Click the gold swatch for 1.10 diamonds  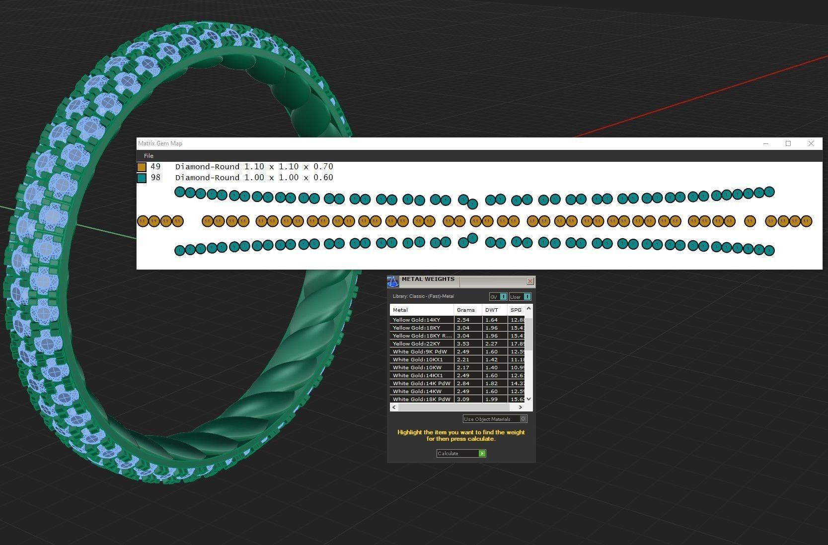pyautogui.click(x=142, y=167)
